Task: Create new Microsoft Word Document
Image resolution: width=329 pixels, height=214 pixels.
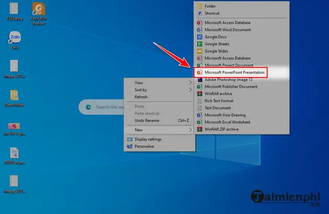Action: (242, 30)
